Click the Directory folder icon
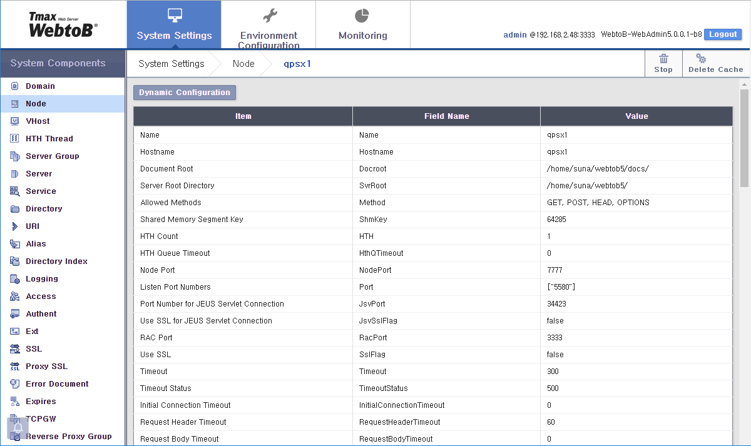This screenshot has width=751, height=446. (15, 209)
